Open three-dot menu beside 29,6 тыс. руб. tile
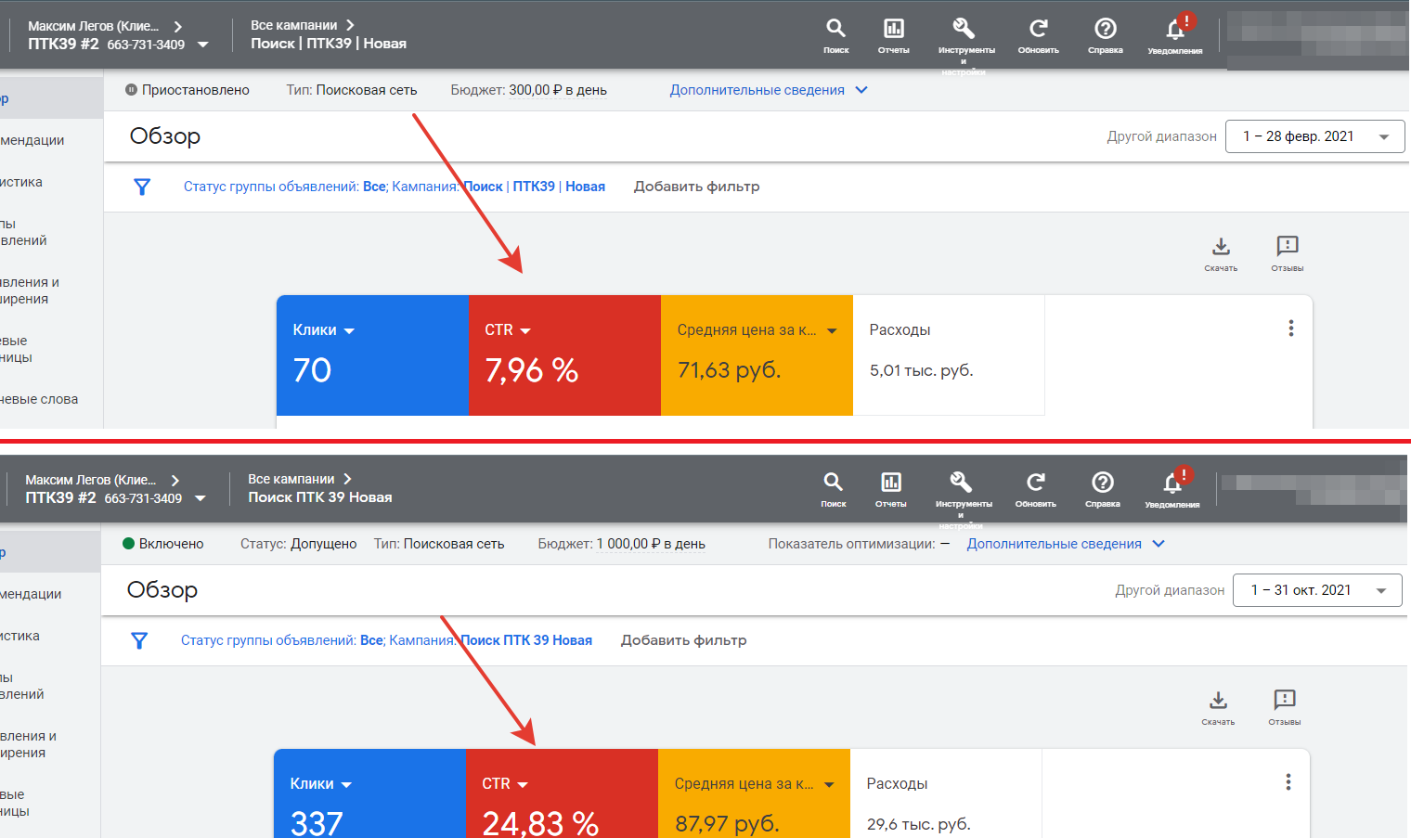 (x=1288, y=782)
